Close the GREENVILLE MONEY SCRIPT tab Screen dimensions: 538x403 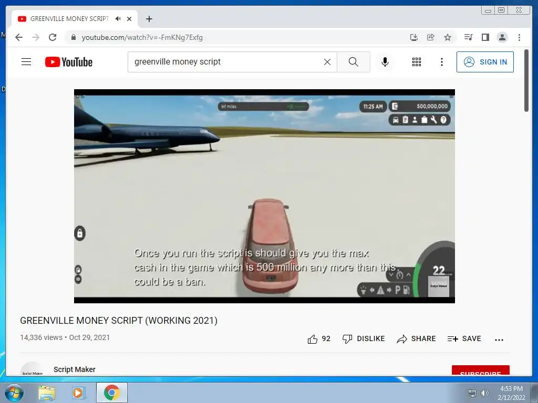pos(129,19)
